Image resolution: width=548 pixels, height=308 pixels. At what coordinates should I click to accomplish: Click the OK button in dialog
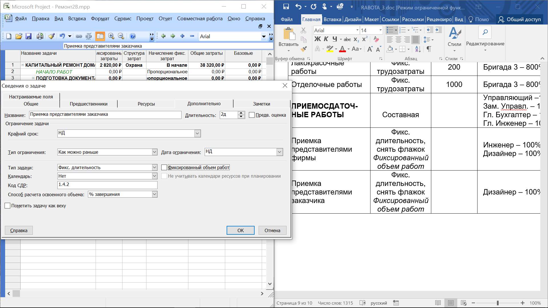click(240, 230)
